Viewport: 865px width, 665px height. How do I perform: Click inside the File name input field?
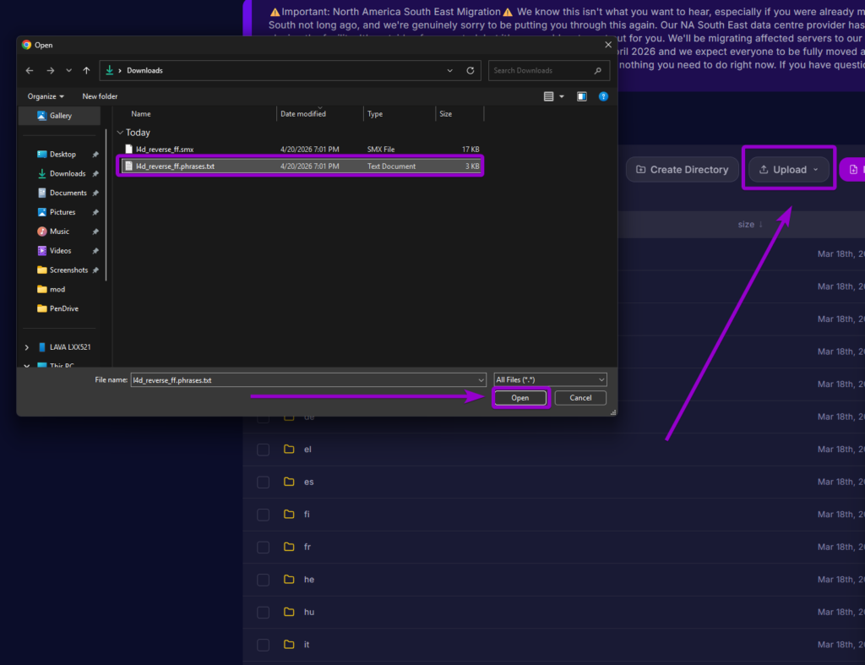point(304,379)
